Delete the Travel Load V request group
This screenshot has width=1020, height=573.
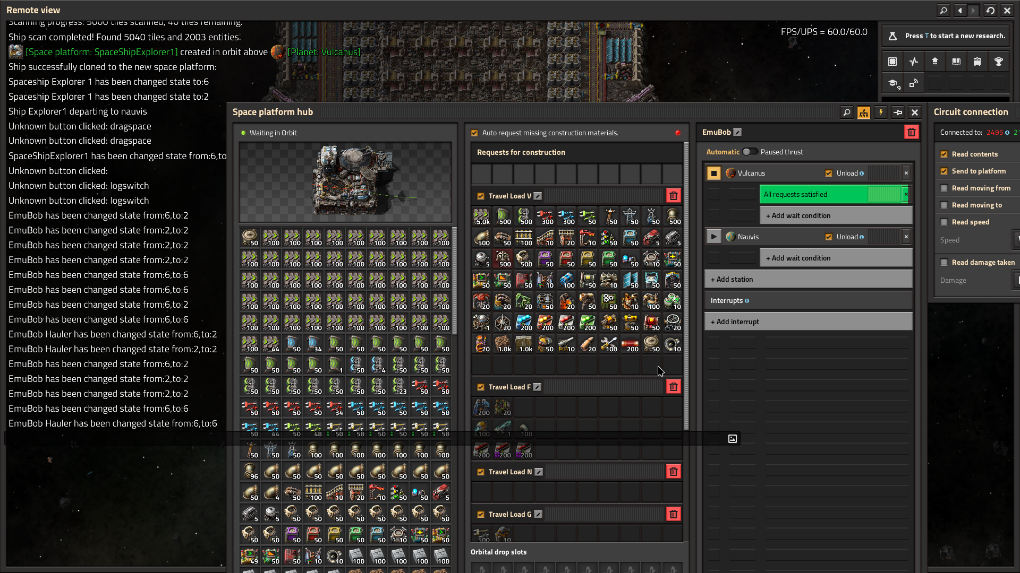click(x=674, y=196)
